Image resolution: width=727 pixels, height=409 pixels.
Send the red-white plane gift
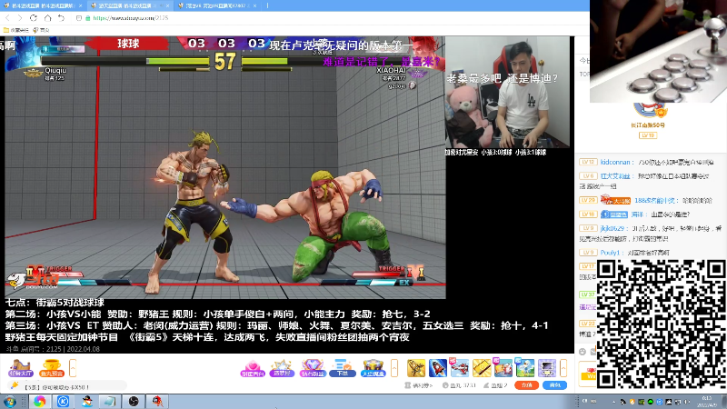(460, 368)
